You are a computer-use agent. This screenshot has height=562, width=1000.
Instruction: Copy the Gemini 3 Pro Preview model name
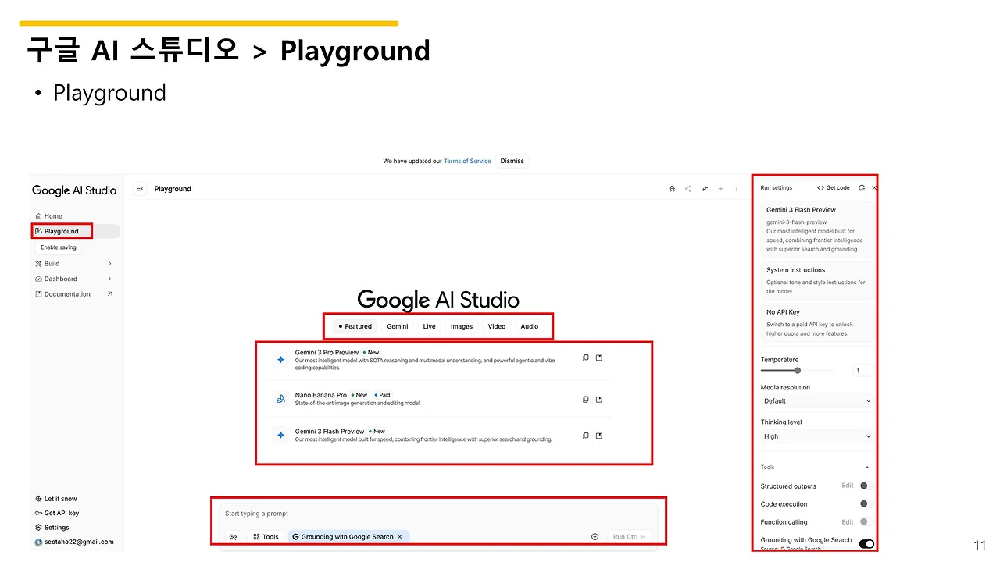[x=586, y=358]
